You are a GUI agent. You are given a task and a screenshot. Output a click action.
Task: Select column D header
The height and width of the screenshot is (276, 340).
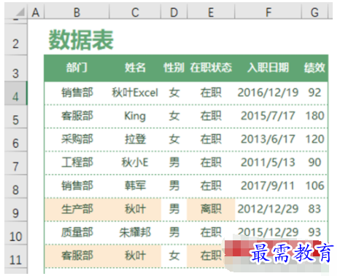[x=174, y=12]
